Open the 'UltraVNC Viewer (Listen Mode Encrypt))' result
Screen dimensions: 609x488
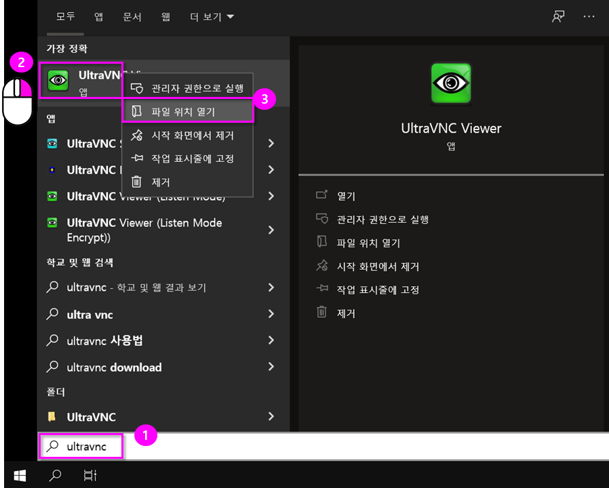click(163, 230)
